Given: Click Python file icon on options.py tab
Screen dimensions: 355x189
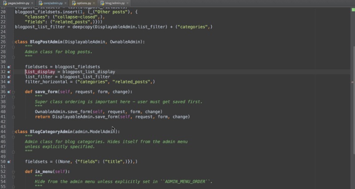Looking at the screenshot, I should [x=73, y=3].
